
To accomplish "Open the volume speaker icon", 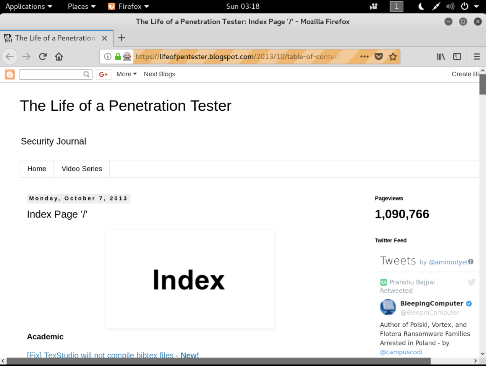I will 450,6.
